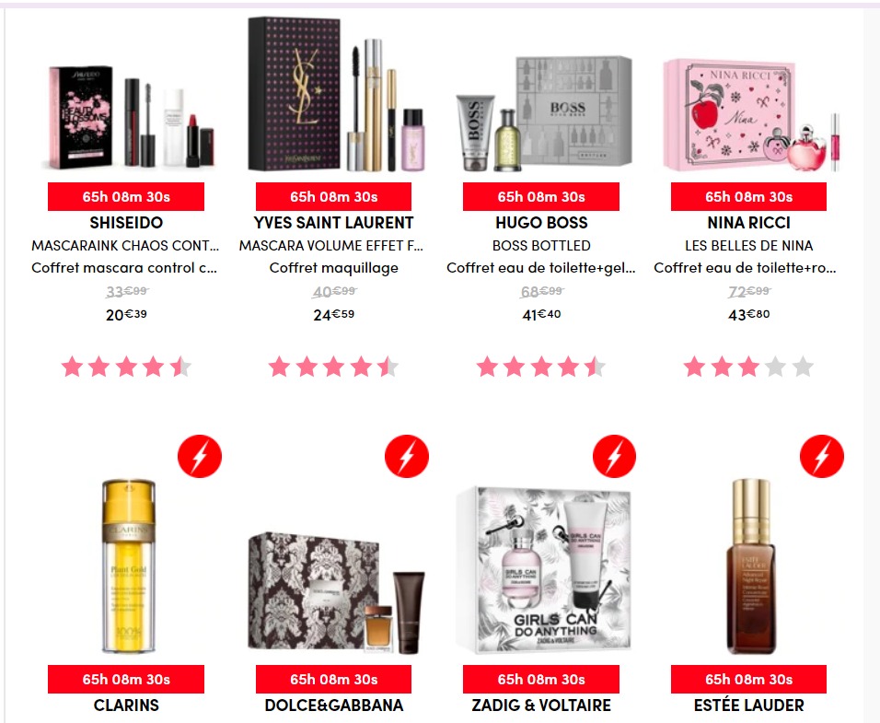Check Nina Ricci three-star rating
The image size is (880, 723).
click(748, 367)
